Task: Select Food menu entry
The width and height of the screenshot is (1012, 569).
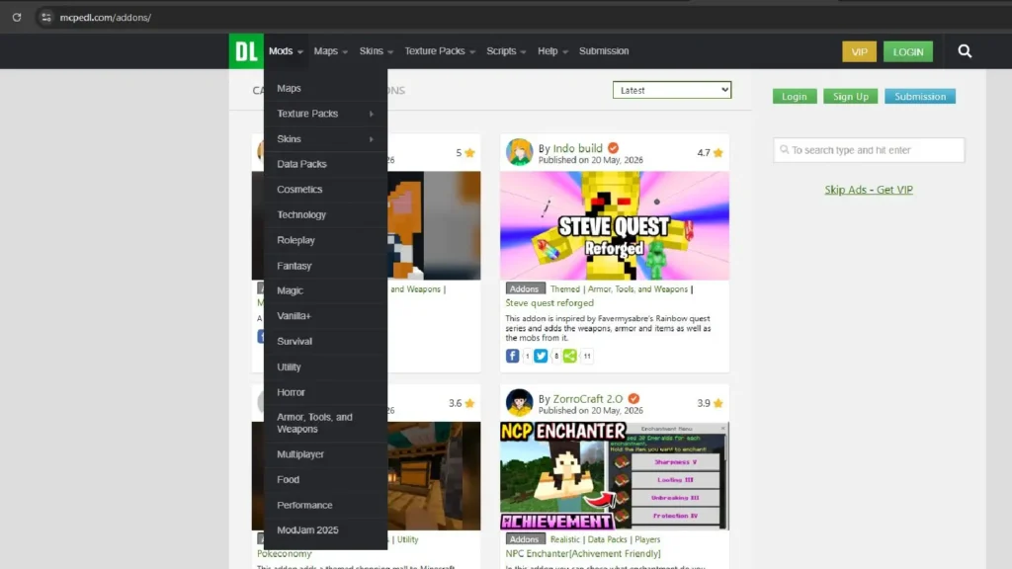Action: [x=325, y=479]
